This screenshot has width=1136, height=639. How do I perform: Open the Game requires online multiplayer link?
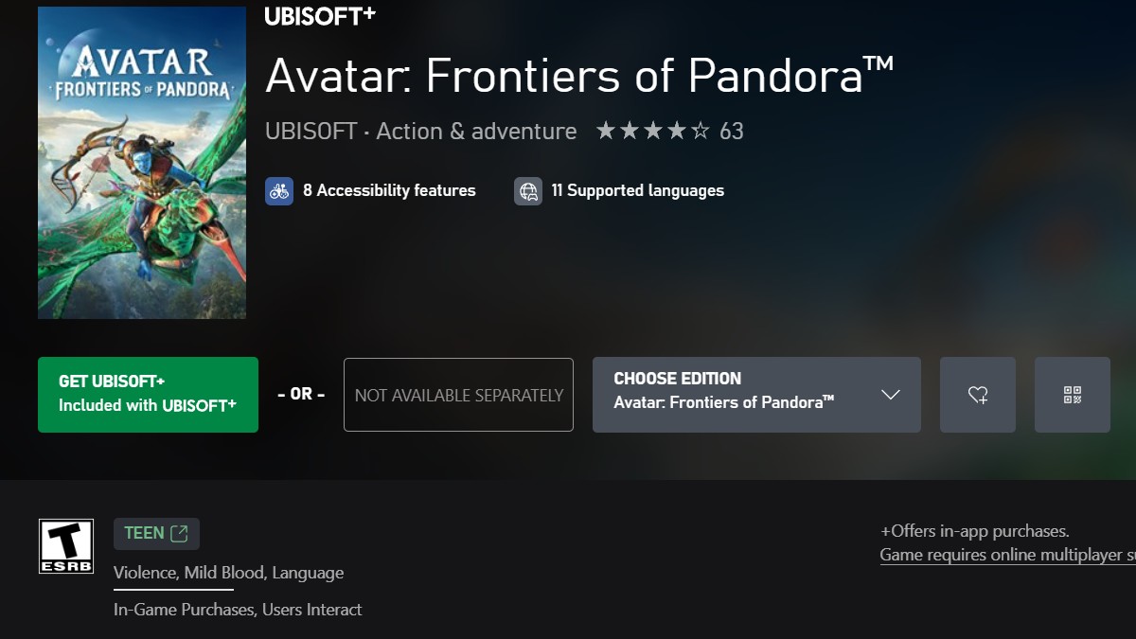[1008, 555]
